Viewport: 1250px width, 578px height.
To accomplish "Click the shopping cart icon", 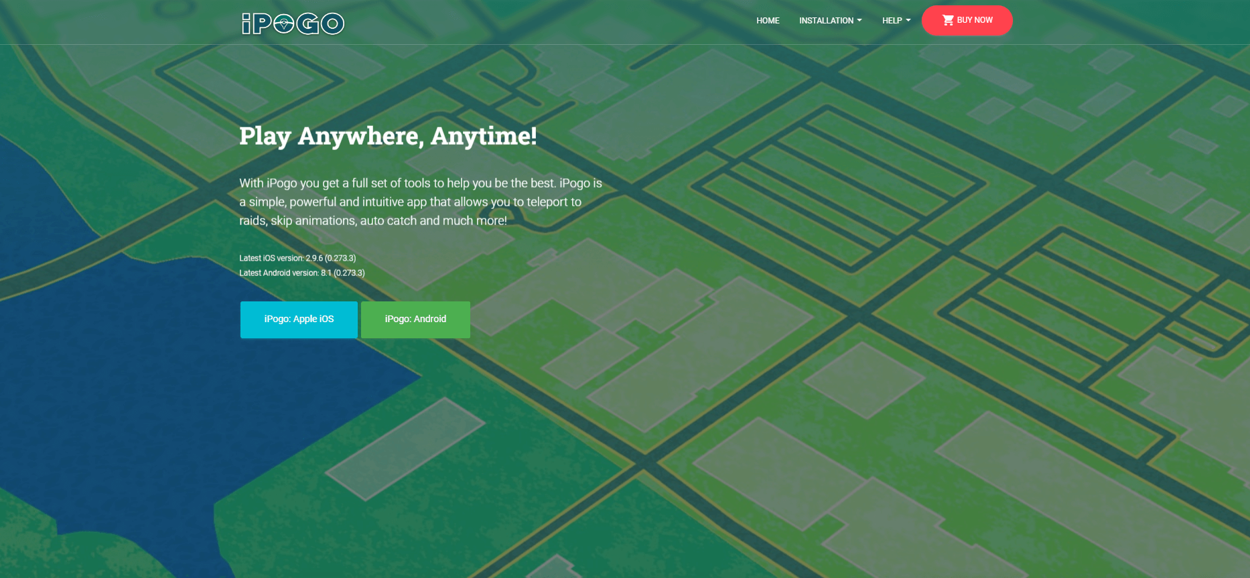I will click(948, 20).
